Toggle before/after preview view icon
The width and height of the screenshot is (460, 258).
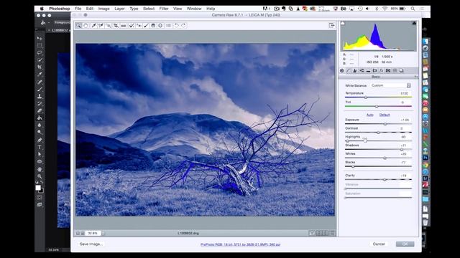[x=312, y=233]
